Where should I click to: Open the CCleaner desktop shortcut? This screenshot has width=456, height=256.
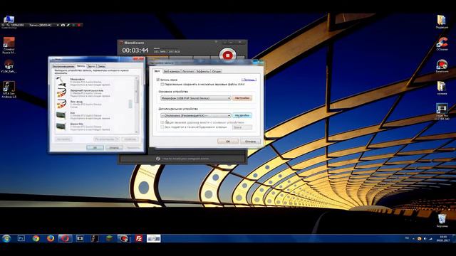click(x=442, y=44)
